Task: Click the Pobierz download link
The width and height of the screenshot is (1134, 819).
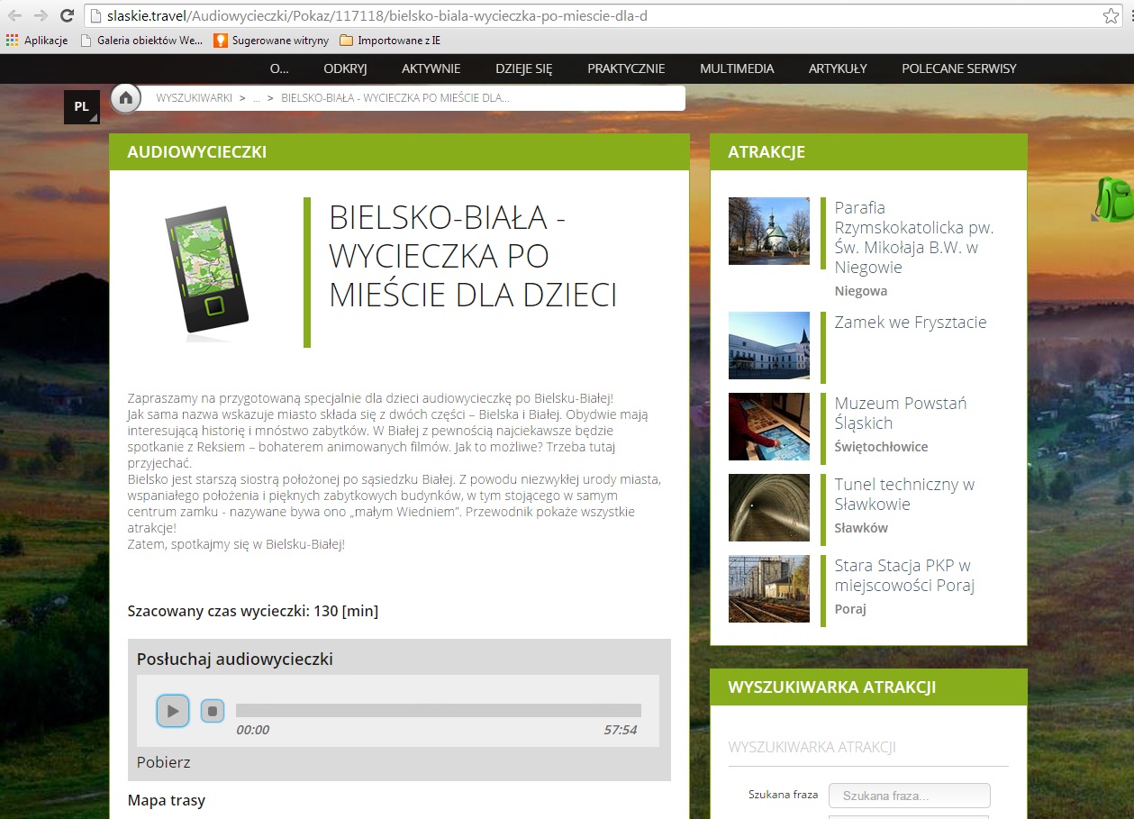Action: click(x=164, y=762)
